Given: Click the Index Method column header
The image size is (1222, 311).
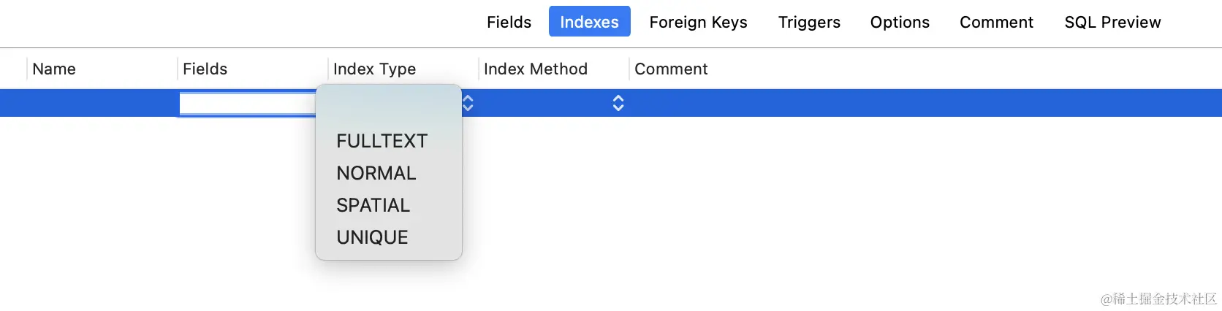Looking at the screenshot, I should (535, 69).
